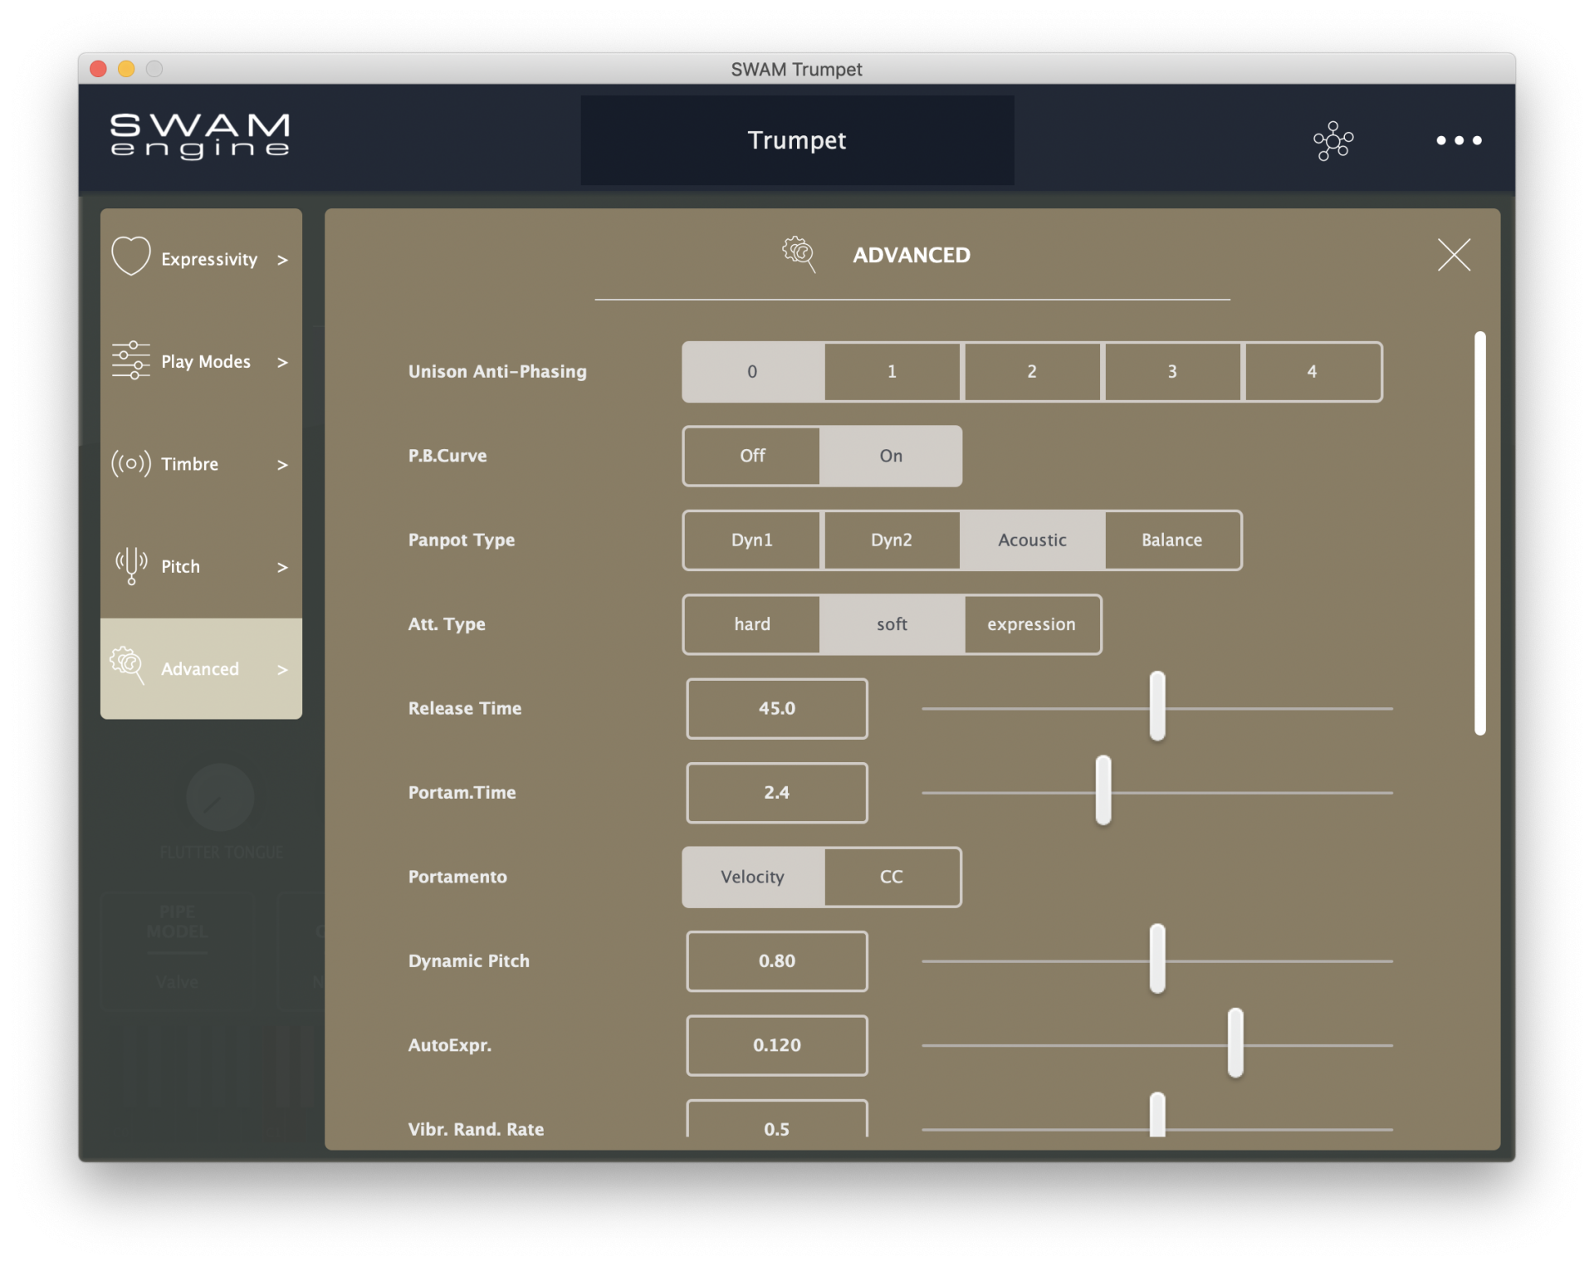Expand Timbre section chevron

282,465
